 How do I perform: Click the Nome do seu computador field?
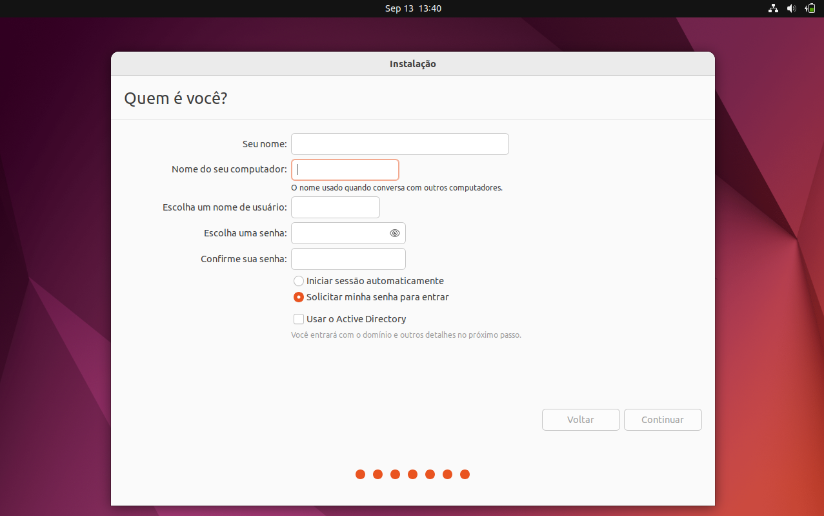tap(345, 170)
